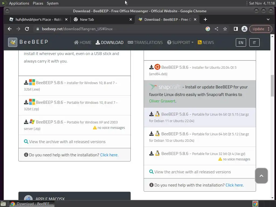Open the System menu in top panel
This screenshot has height=207, width=276.
[x=53, y=3]
